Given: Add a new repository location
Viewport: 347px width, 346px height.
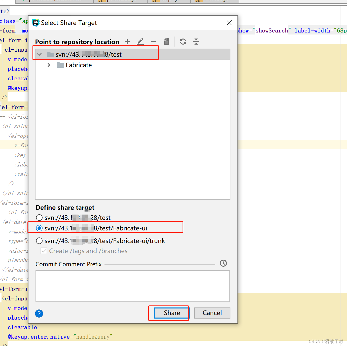Looking at the screenshot, I should pos(127,42).
